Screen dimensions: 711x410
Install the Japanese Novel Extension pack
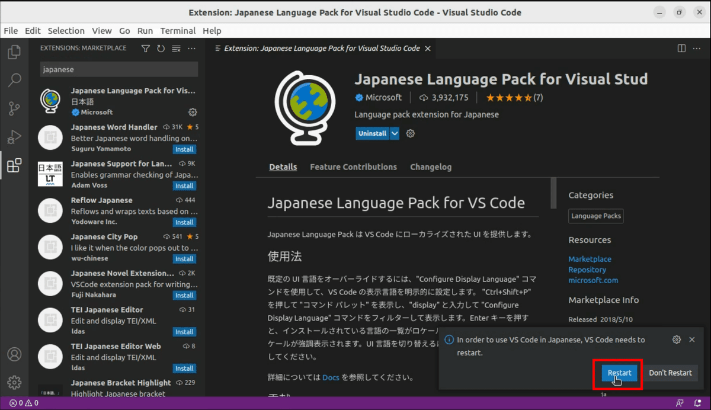[185, 295]
